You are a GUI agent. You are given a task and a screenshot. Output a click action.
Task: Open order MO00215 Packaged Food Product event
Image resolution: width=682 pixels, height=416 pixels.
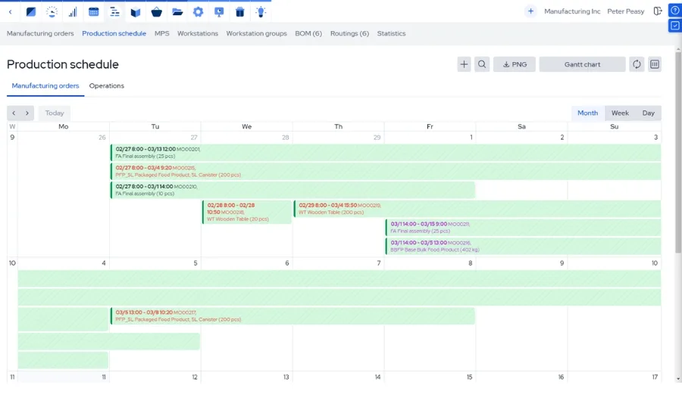click(x=386, y=171)
